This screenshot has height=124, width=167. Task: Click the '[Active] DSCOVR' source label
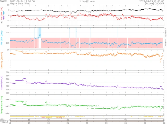click(154, 3)
